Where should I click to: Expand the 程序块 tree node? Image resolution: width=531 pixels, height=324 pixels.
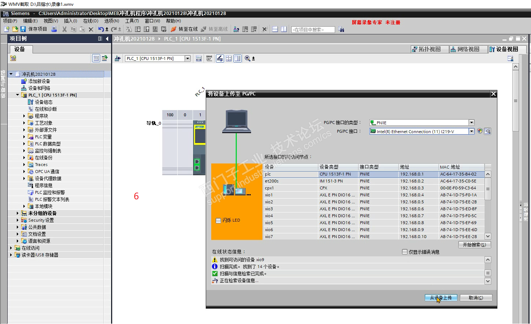coord(24,116)
